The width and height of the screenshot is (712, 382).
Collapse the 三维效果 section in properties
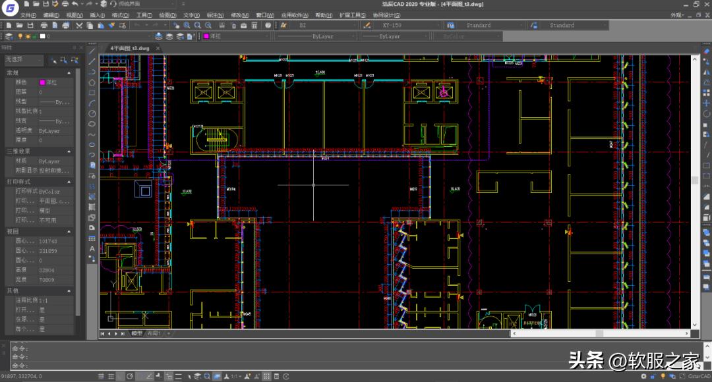click(x=69, y=151)
